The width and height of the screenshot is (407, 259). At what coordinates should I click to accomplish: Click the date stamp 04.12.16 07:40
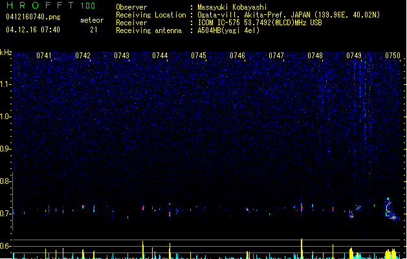(33, 30)
